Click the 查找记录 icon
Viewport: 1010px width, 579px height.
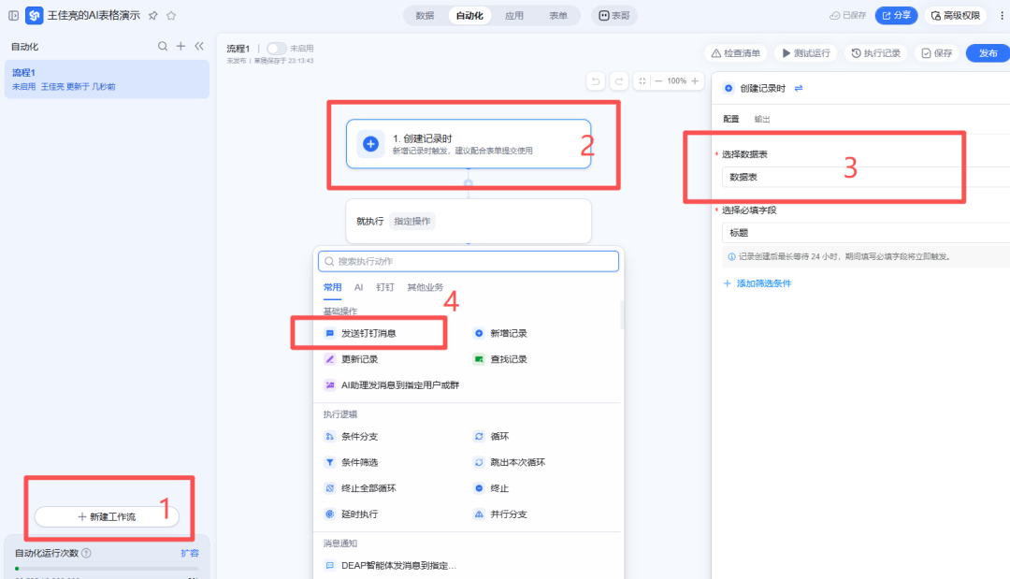pyautogui.click(x=479, y=359)
